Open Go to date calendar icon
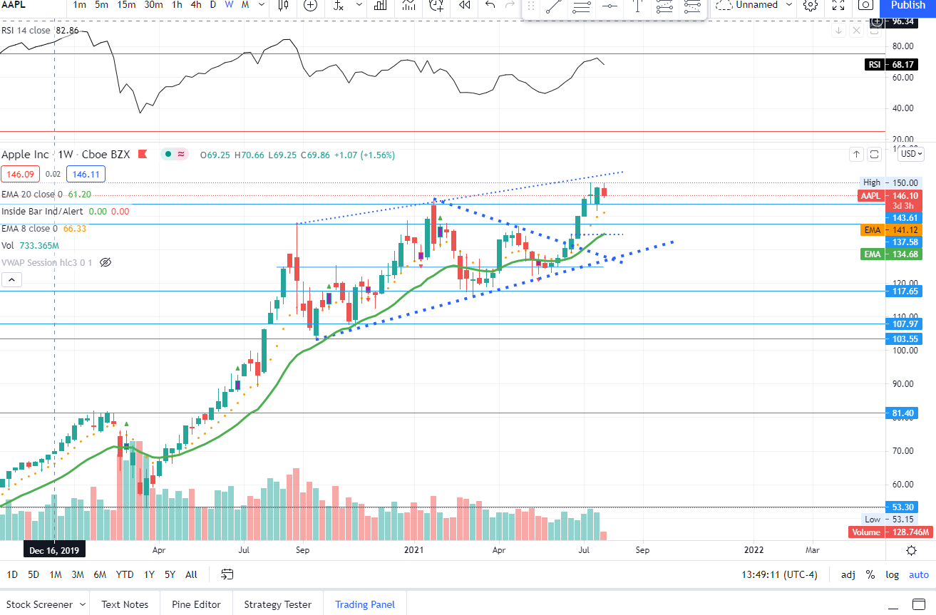The height and width of the screenshot is (615, 936). (227, 574)
